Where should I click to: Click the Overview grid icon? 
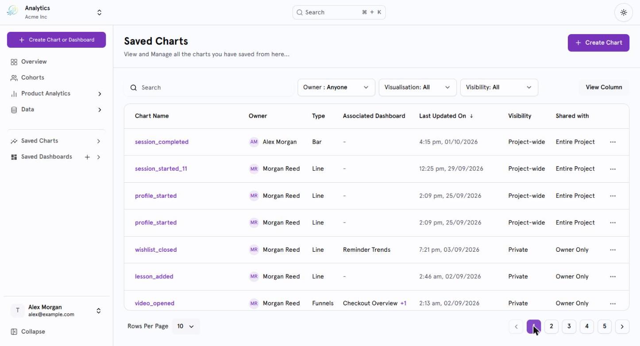[x=14, y=62]
